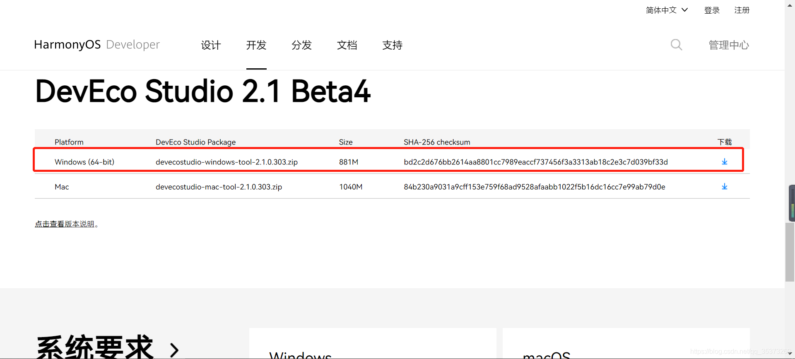The image size is (795, 359).
Task: Click the page vertical scrollbar thumb
Action: click(x=790, y=252)
